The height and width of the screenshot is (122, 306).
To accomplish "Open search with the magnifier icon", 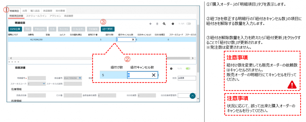I will 164,23.
